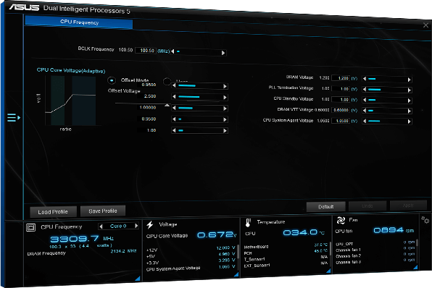Expand the Voltage panel corner triangle

click(236, 274)
